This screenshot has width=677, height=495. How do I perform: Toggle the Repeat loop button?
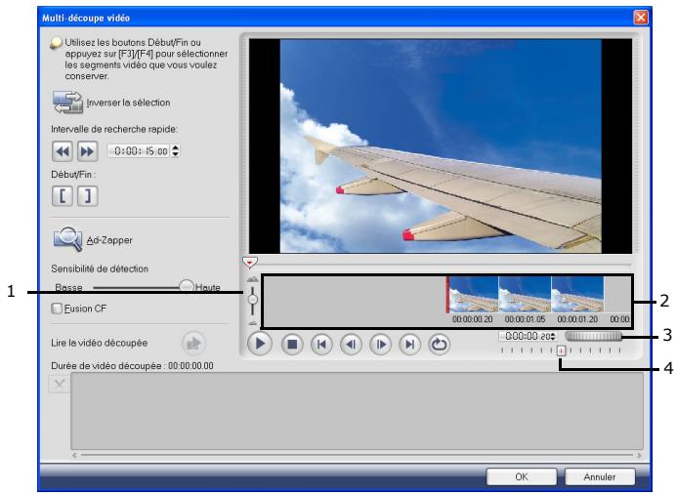coord(439,344)
